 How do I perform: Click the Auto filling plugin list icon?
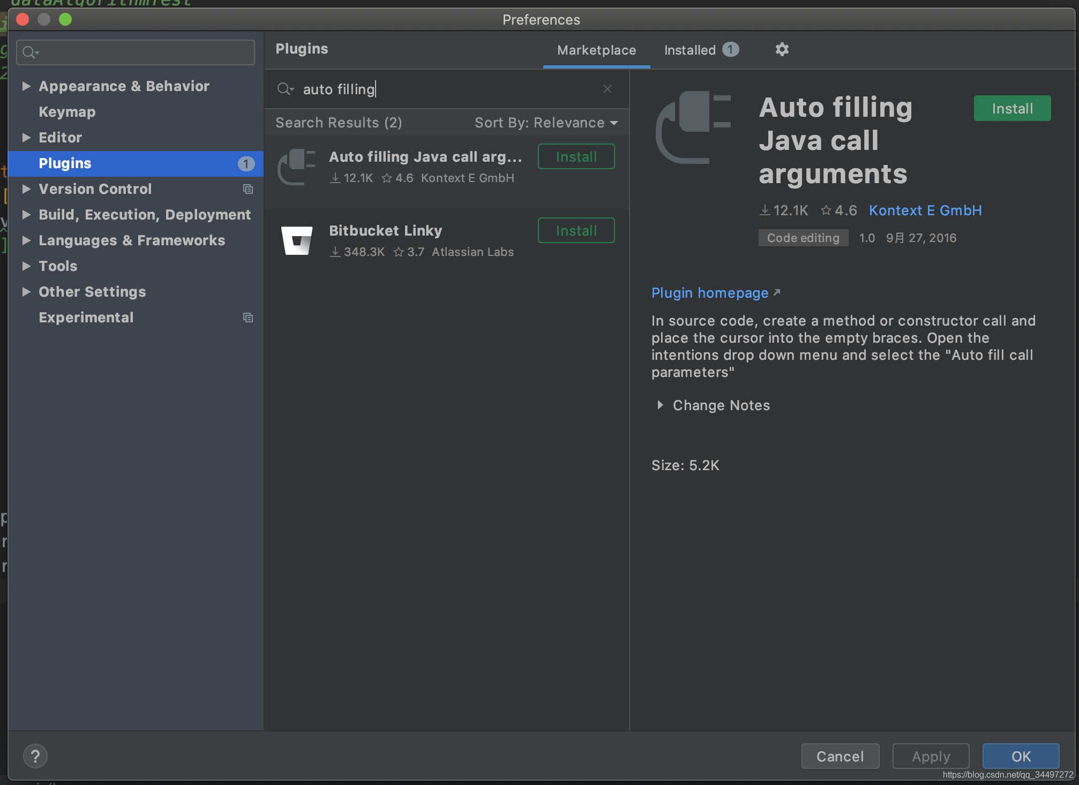coord(296,167)
